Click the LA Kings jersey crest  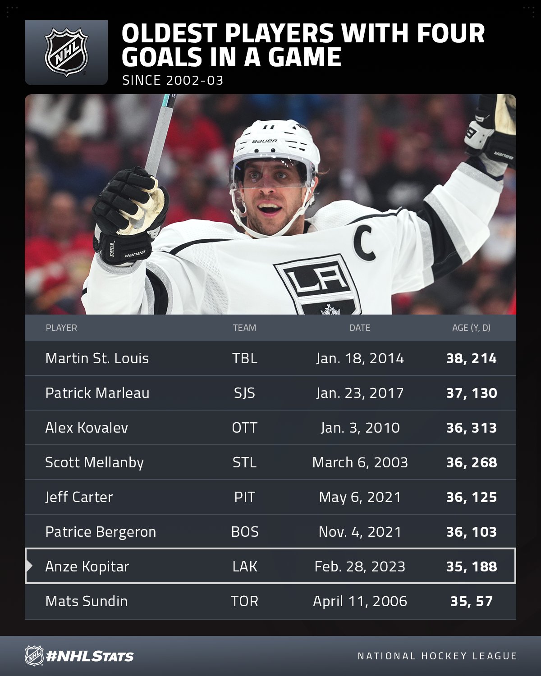coord(318,285)
